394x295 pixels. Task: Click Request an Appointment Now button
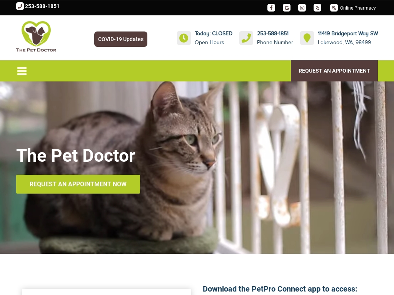coord(78,184)
